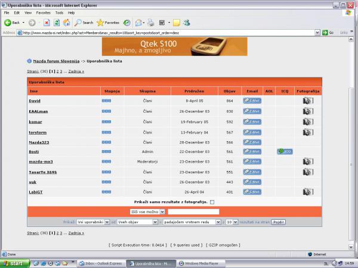This screenshot has height=268, width=358.
Task: Click the Mail envelope toolbar icon
Action: click(x=138, y=23)
